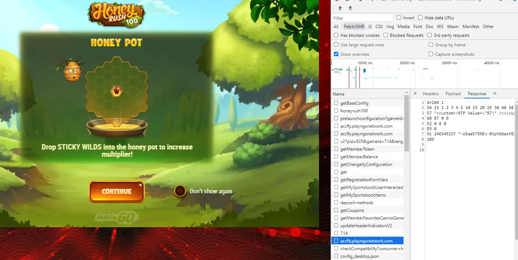Click the document icon beside deposit-methods
This screenshot has height=260, width=518.
click(x=336, y=203)
